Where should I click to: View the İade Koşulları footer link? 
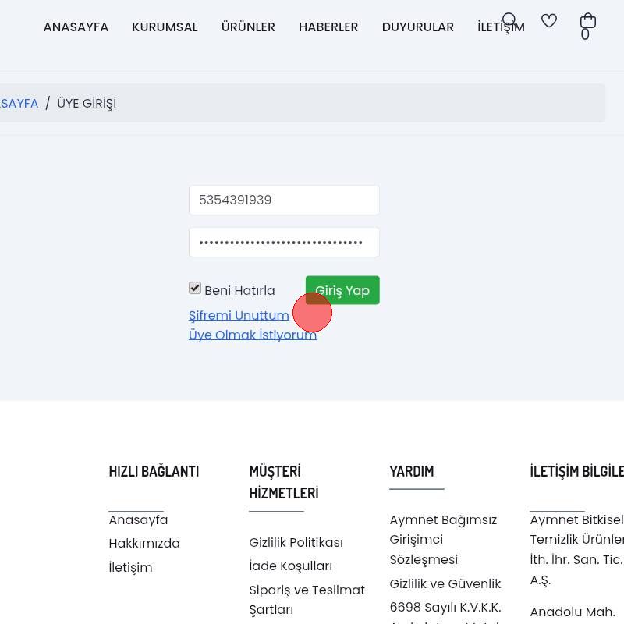290,566
